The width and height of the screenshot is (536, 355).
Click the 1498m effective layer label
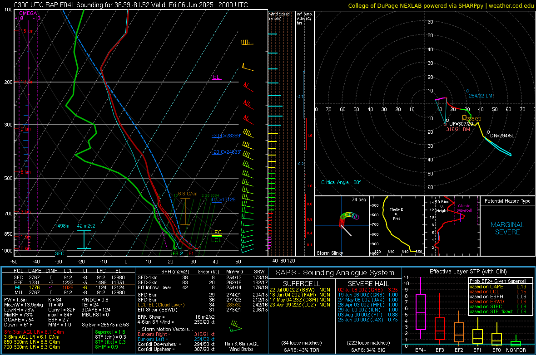[x=62, y=226]
